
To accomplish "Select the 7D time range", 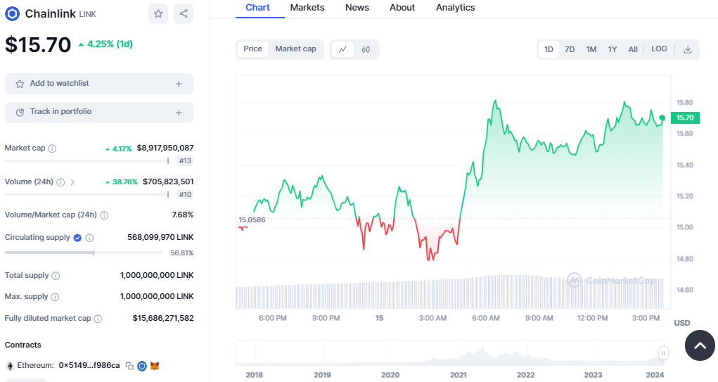I will point(570,49).
